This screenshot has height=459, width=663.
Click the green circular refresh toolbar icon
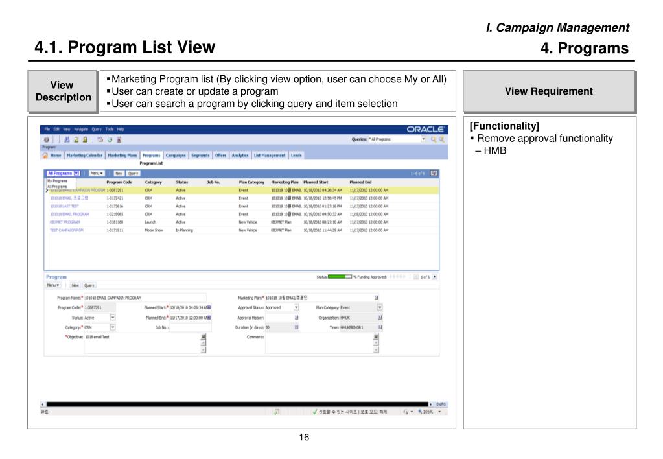pyautogui.click(x=110, y=139)
